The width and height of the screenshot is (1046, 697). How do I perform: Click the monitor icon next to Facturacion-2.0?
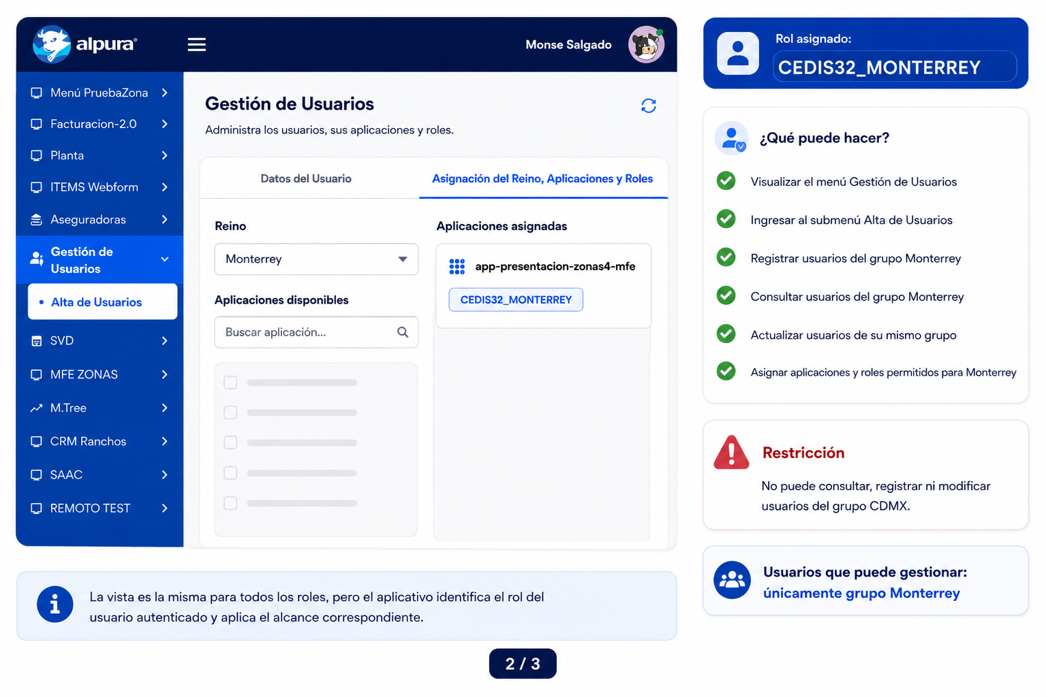tap(37, 124)
